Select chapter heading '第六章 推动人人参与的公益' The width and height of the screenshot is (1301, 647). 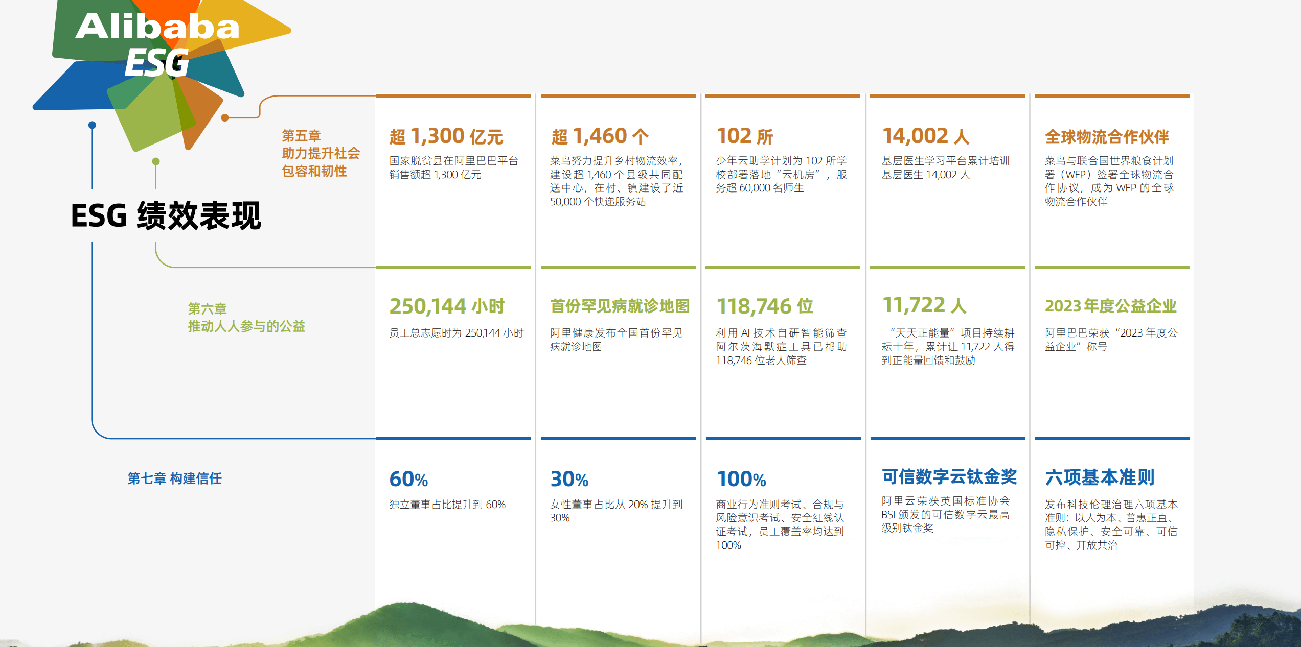tap(246, 317)
